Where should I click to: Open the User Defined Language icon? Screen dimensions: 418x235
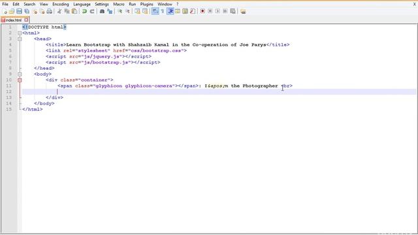[x=178, y=11]
